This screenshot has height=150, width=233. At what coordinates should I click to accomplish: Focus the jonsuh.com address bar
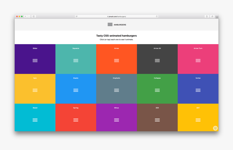coord(117,16)
